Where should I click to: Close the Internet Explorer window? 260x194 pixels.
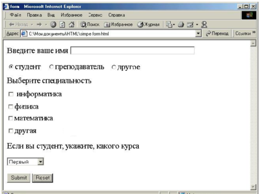(253, 7)
